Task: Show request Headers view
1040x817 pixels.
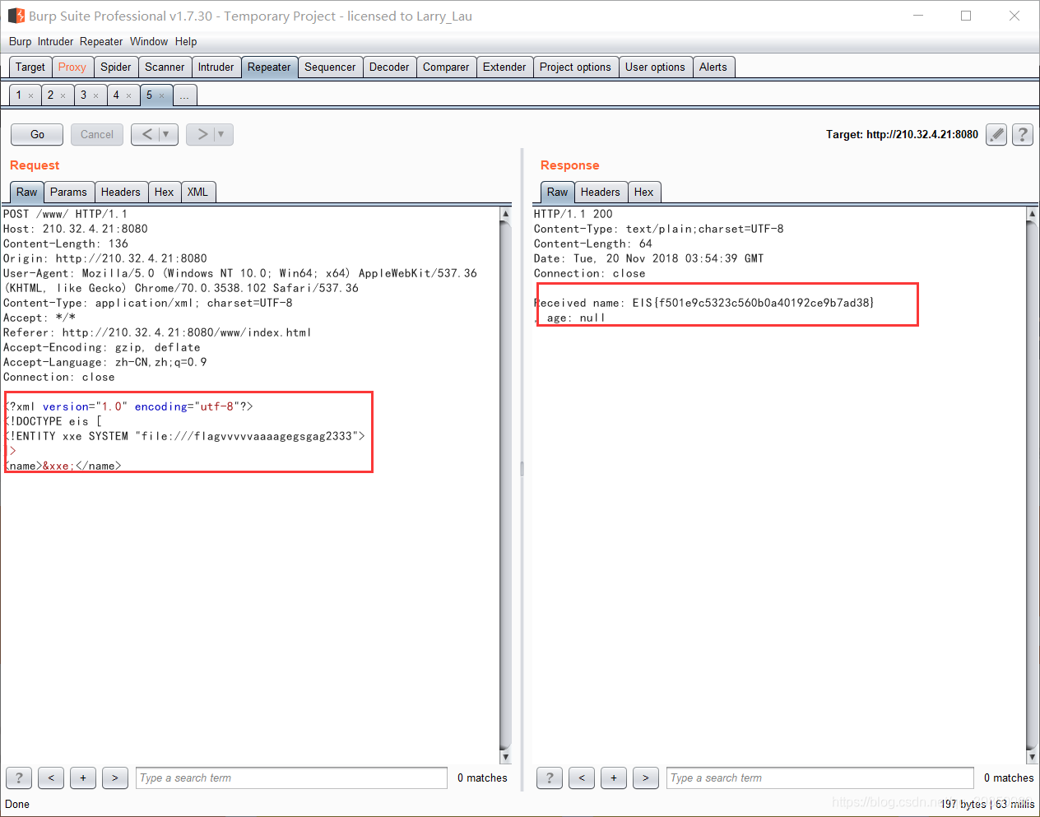Action: click(121, 193)
